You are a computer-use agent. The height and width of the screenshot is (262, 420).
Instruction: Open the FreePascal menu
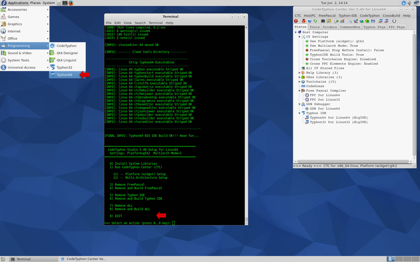click(x=327, y=15)
